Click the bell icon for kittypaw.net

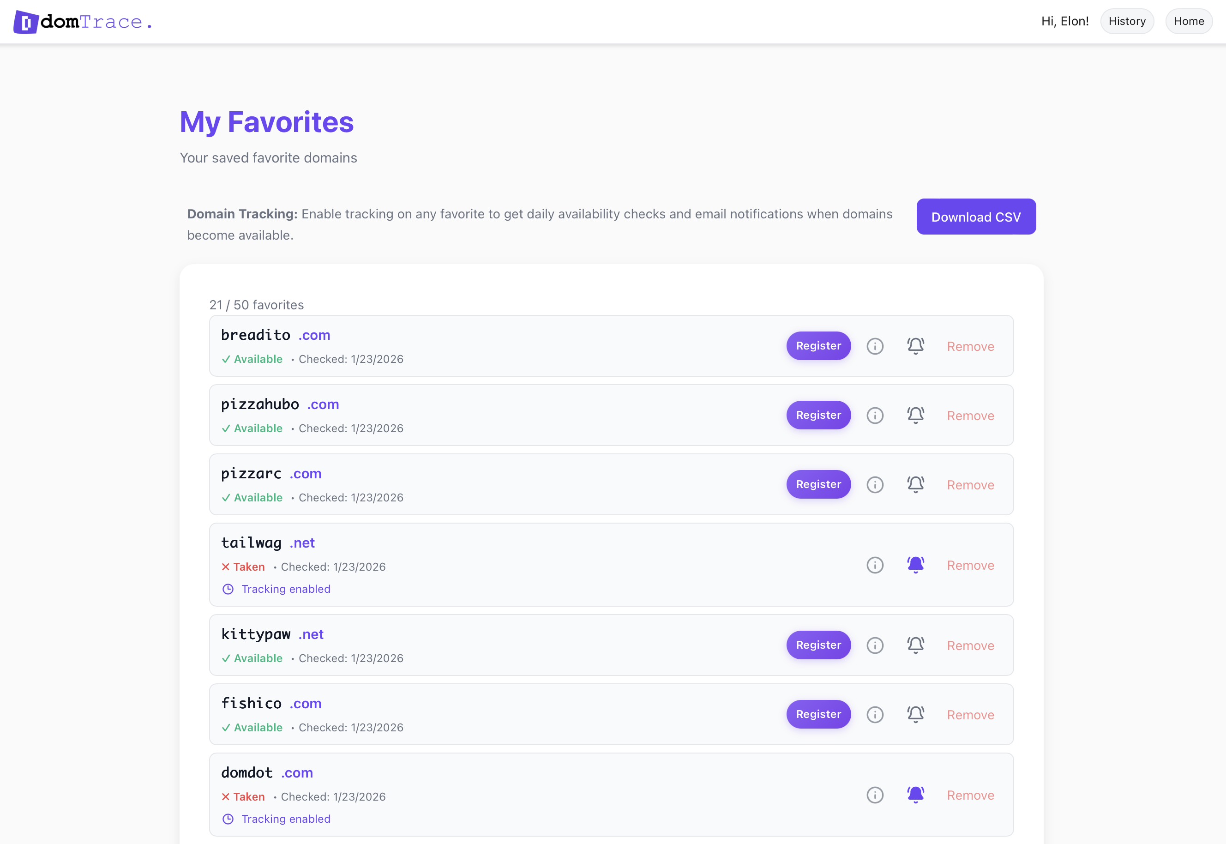pos(916,645)
